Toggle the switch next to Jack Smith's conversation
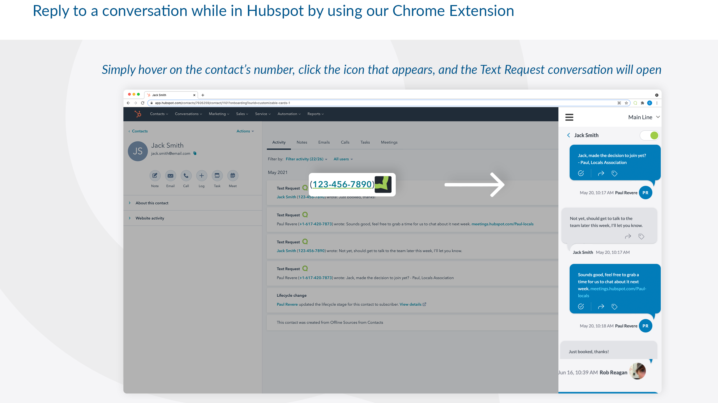 [x=650, y=135]
